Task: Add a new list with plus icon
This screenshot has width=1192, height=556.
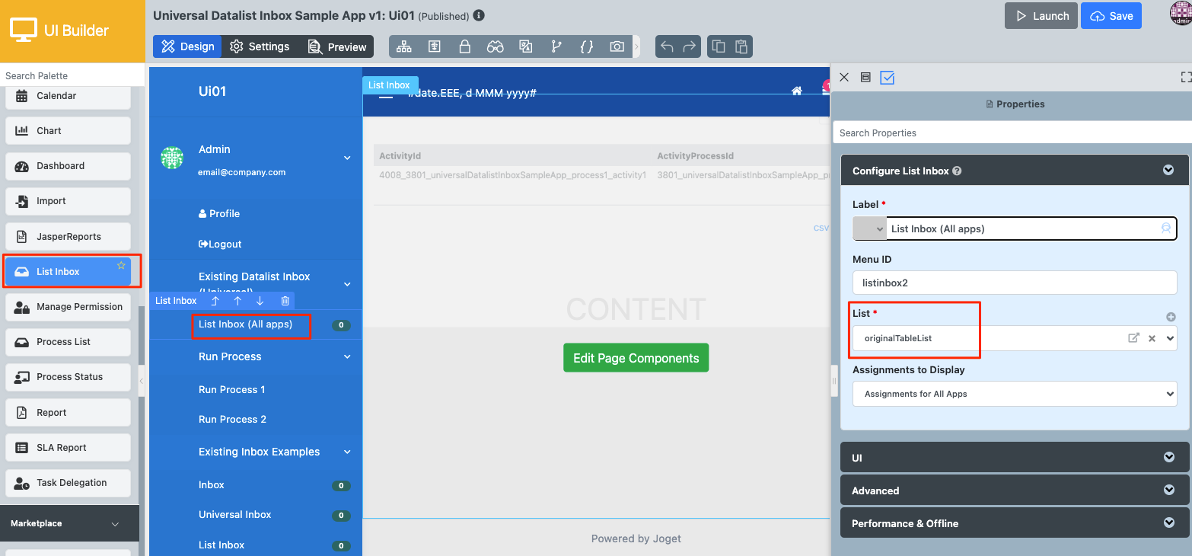Action: [1171, 317]
